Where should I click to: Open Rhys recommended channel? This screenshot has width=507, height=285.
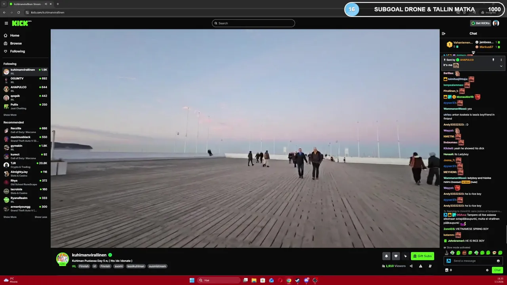tap(25, 182)
